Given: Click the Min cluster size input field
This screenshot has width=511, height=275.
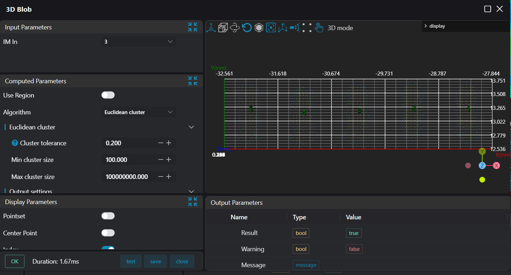Looking at the screenshot, I should (130, 160).
